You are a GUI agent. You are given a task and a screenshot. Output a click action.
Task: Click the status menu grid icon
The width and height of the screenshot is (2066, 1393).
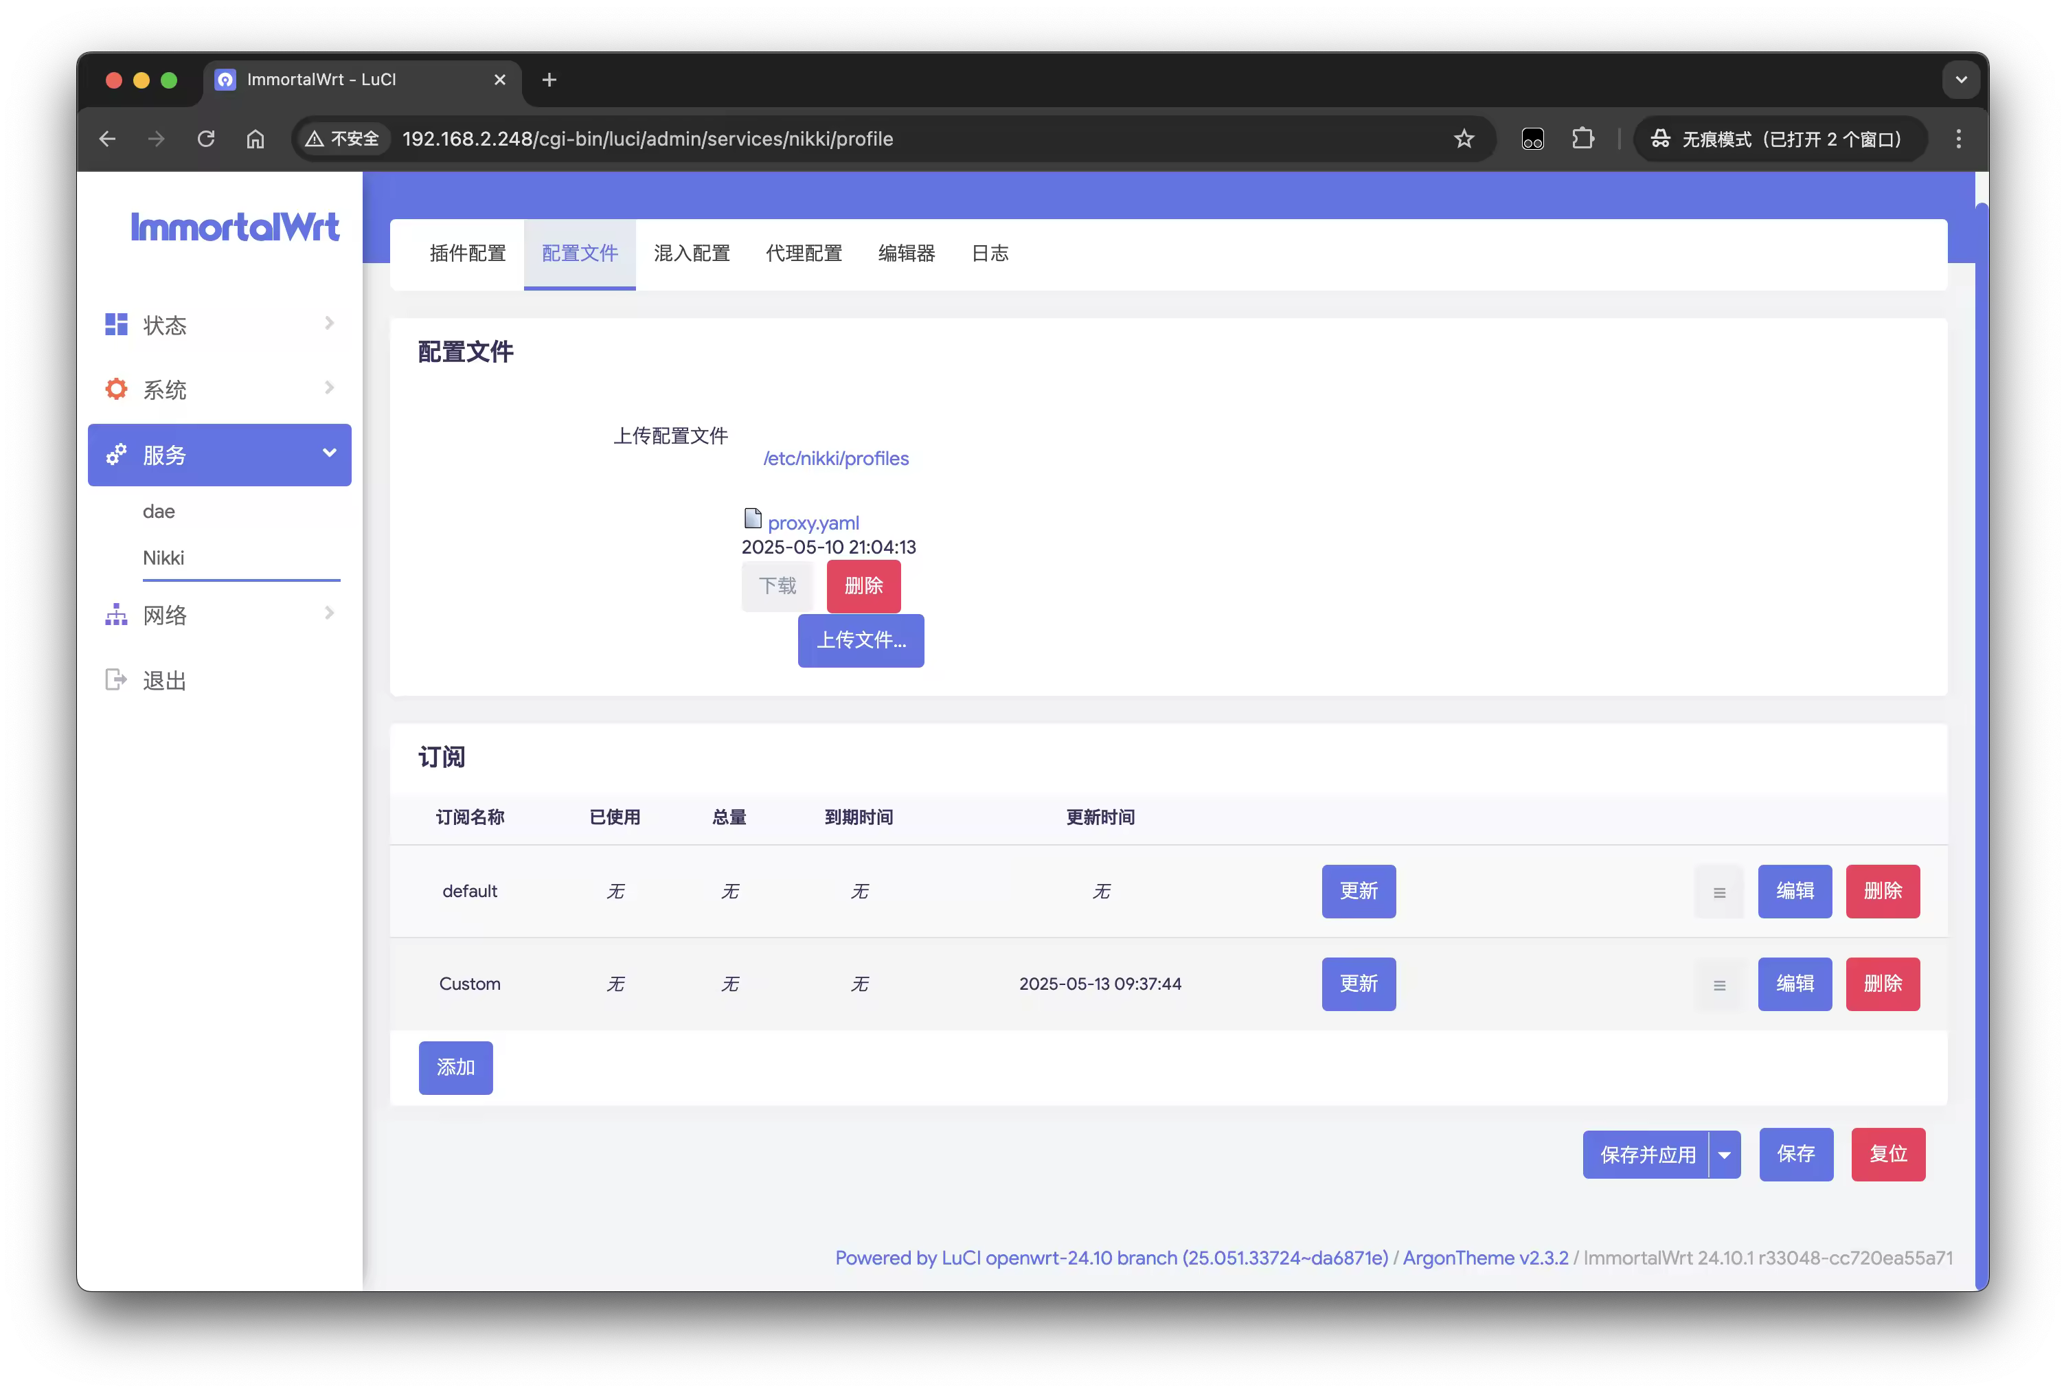tap(116, 324)
